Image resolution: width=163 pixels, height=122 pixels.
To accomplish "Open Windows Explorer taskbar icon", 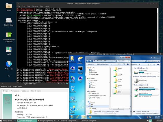I will tap(84, 117).
